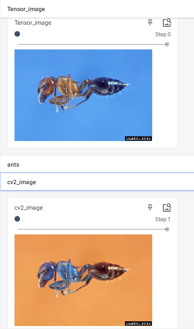Expand the ants group header
This screenshot has width=194, height=329.
tap(97, 164)
